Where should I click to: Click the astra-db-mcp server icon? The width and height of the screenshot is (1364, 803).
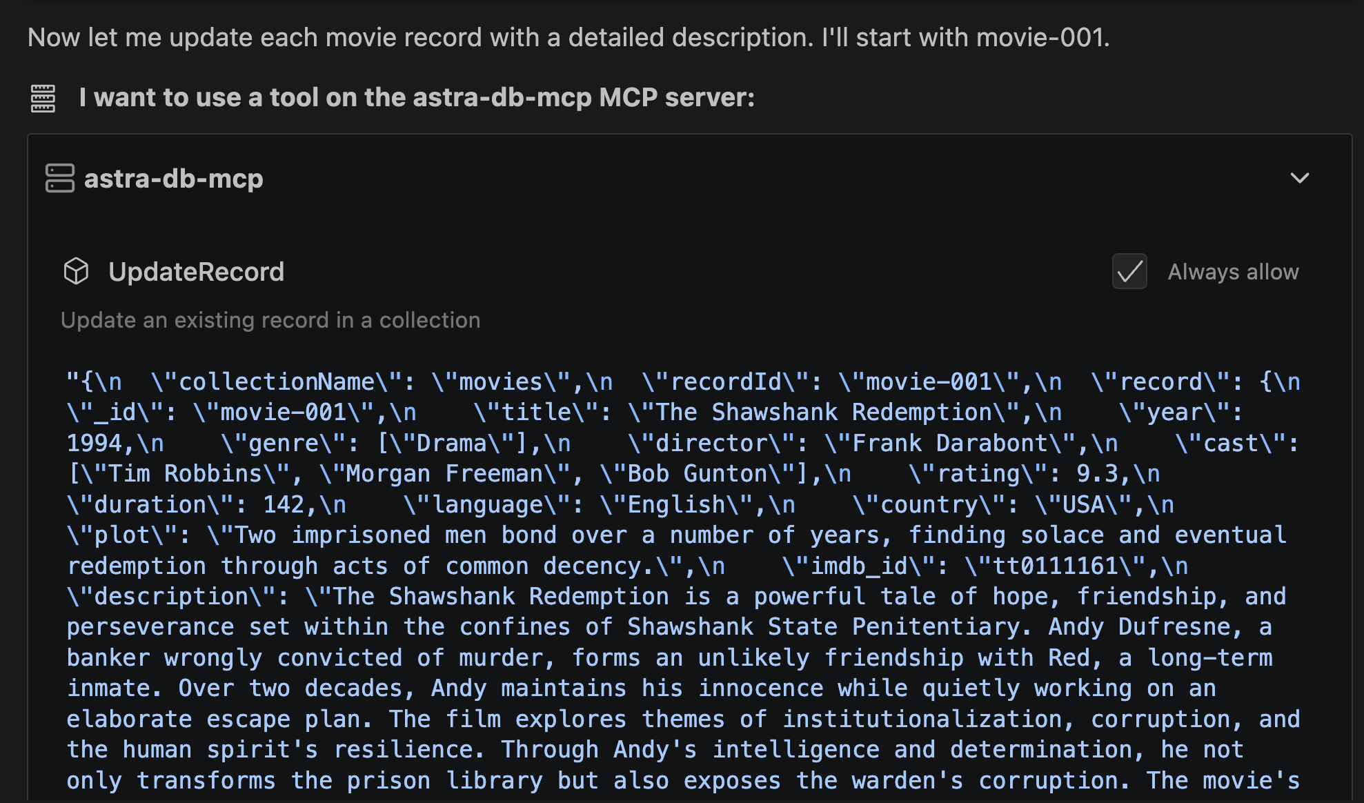click(60, 178)
